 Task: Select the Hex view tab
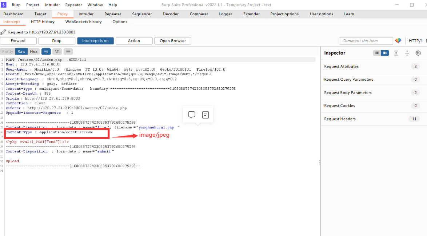pyautogui.click(x=34, y=51)
